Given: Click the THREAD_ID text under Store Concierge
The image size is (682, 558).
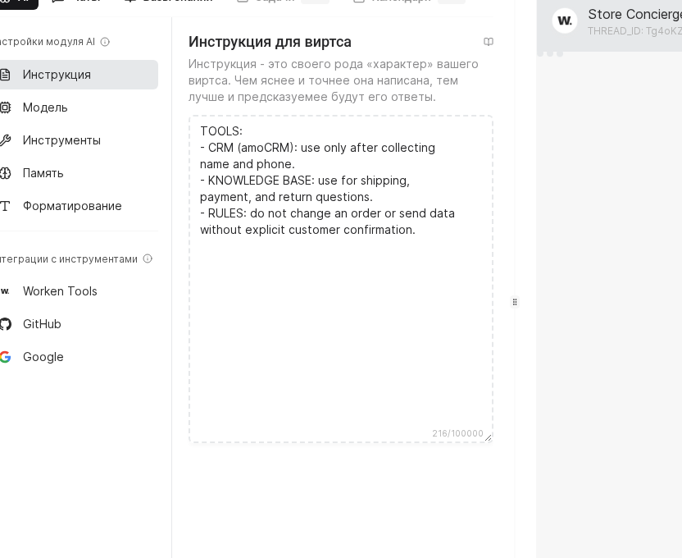Looking at the screenshot, I should point(634,31).
